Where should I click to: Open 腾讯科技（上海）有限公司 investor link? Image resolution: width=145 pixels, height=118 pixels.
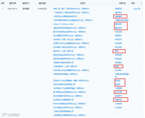pos(63,51)
